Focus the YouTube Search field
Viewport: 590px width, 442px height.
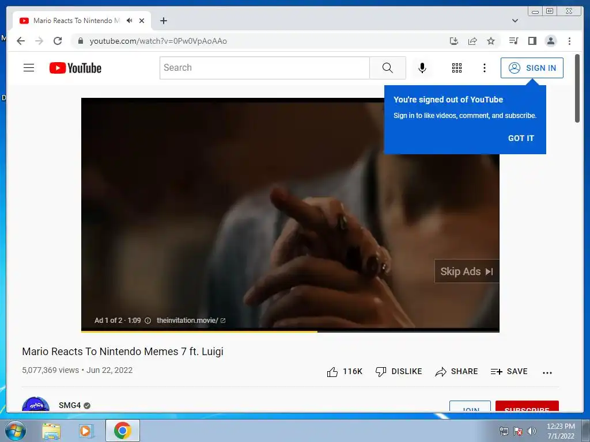pos(264,68)
